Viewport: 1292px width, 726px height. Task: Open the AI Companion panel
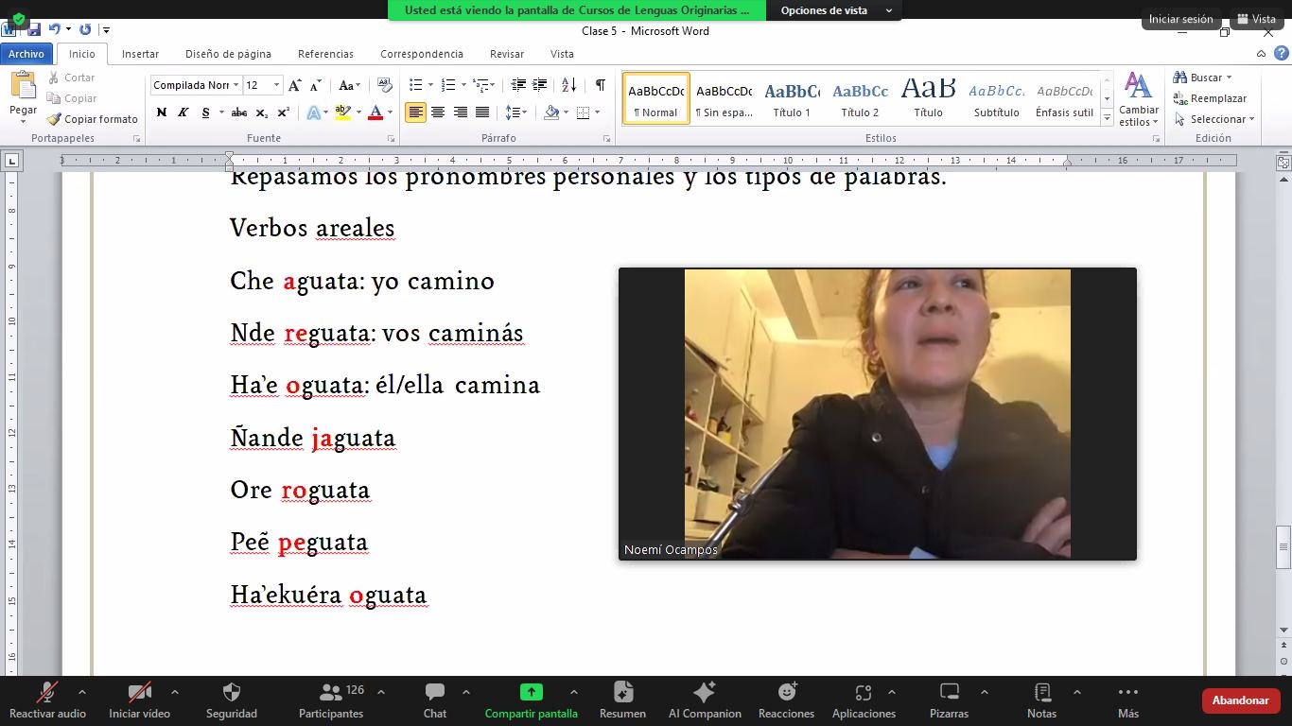705,700
